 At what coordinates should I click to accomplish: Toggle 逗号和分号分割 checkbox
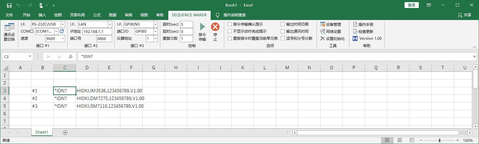[x=283, y=38]
